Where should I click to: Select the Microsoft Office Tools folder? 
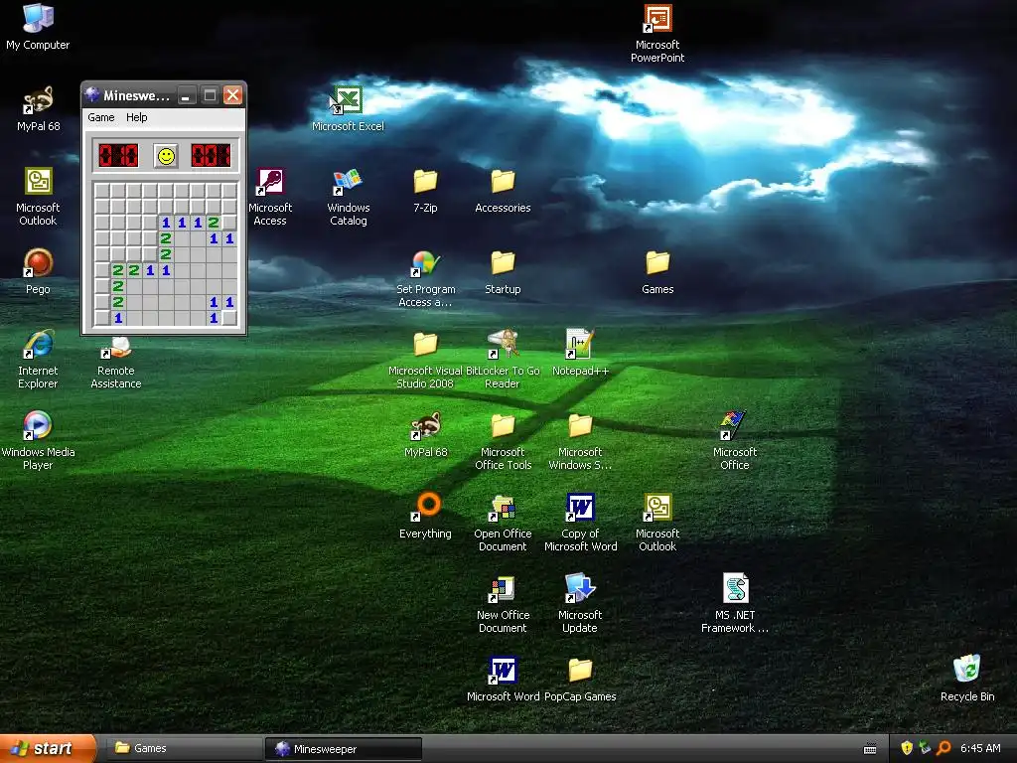(x=503, y=441)
